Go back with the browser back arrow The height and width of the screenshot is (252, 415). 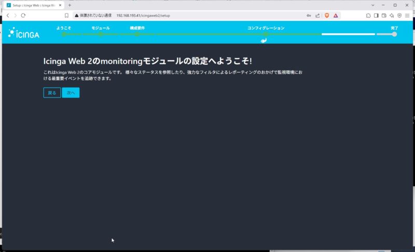pos(8,16)
